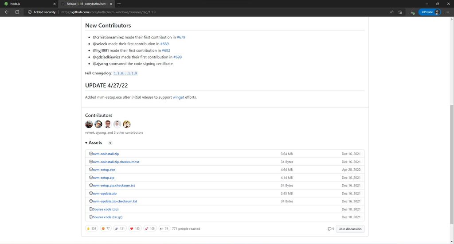The image size is (454, 244).
Task: Download nvm-noinstall.zip.checksum.txt
Action: [116, 162]
